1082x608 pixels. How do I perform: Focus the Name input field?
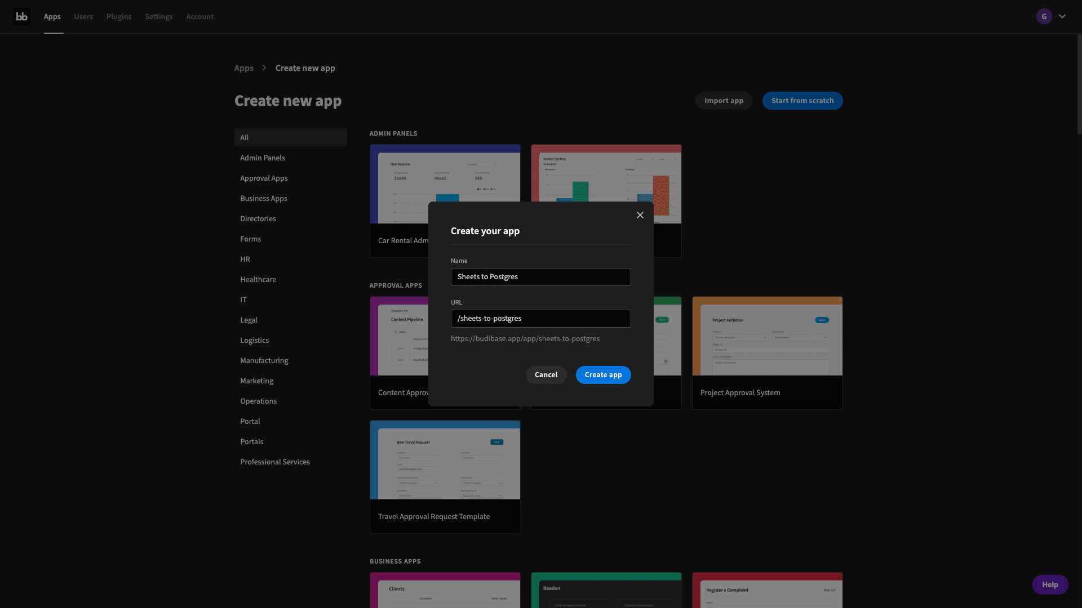(541, 277)
